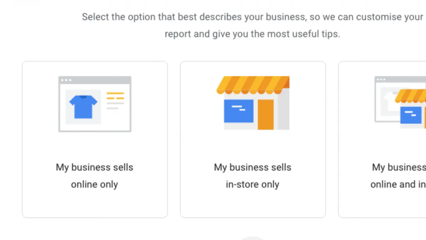The height and width of the screenshot is (240, 426).
Task: Click the 'online only' text label
Action: (94, 185)
